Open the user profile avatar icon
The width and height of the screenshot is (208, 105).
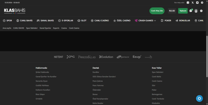coord(196,11)
